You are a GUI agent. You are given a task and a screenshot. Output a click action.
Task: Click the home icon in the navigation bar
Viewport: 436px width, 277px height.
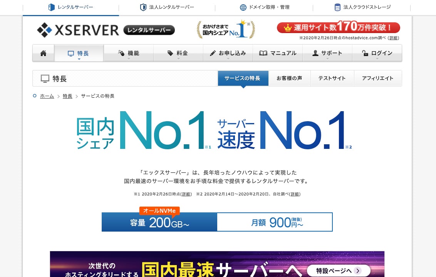point(43,53)
